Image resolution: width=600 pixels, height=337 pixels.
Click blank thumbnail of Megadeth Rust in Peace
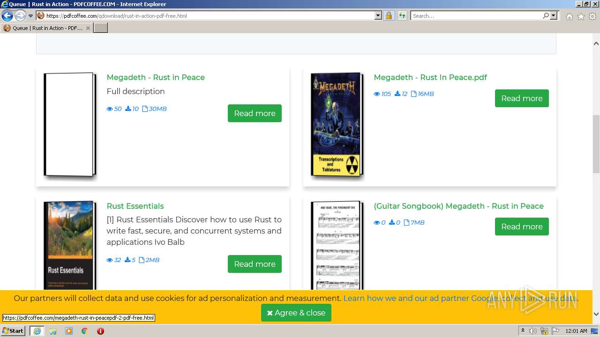click(69, 125)
